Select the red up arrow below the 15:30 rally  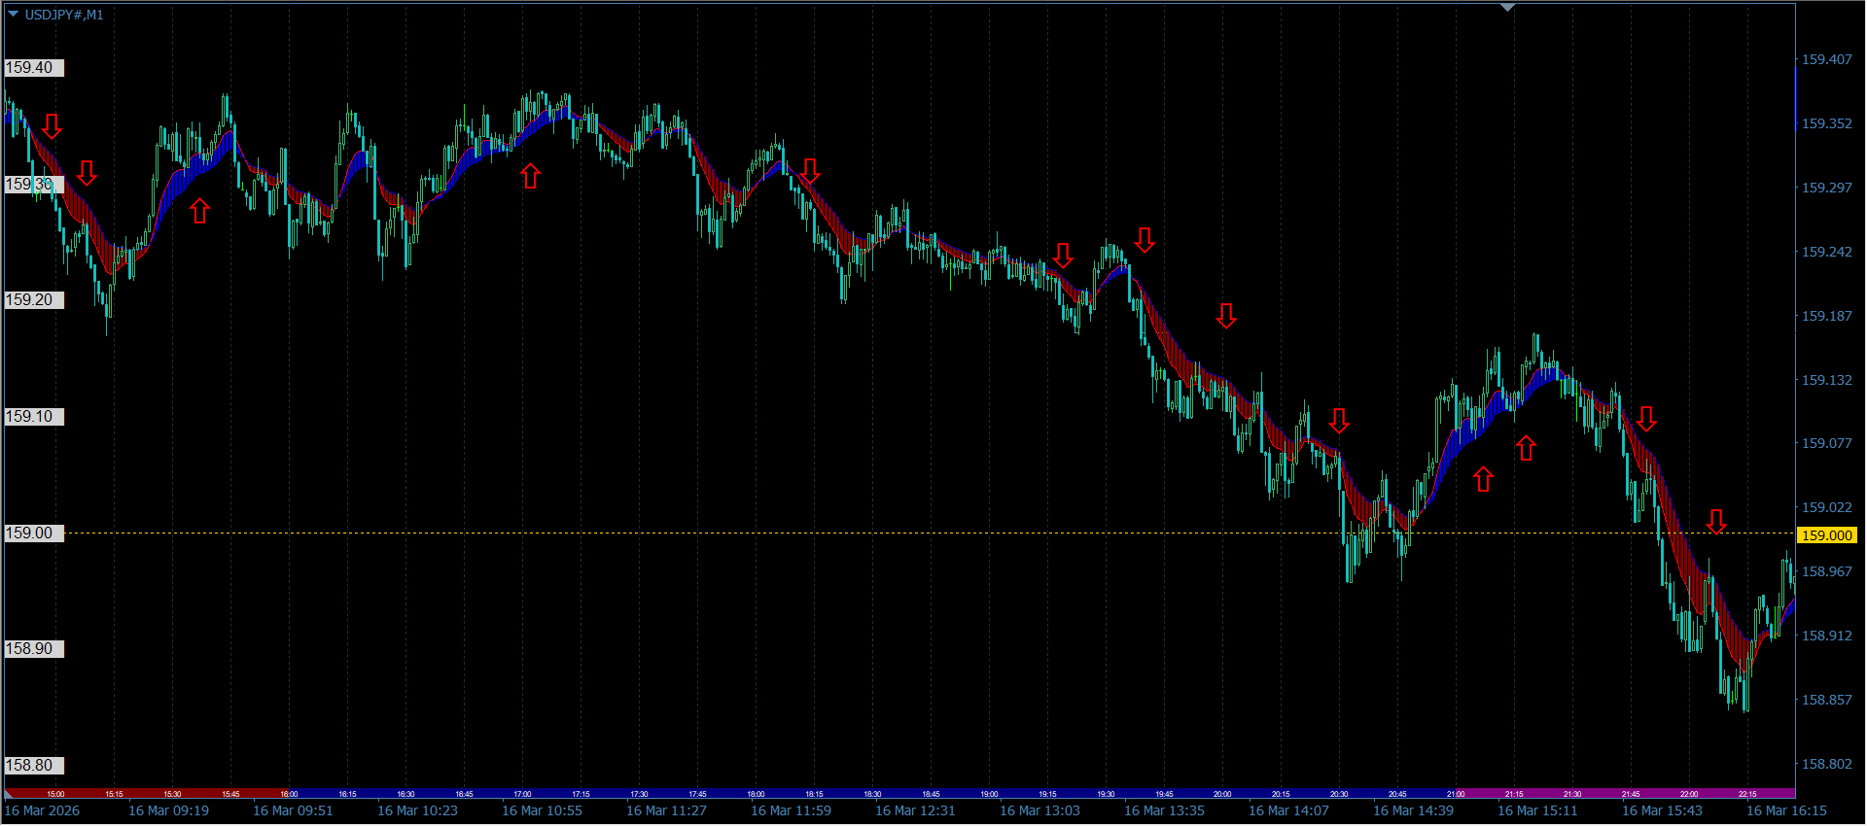click(x=199, y=211)
